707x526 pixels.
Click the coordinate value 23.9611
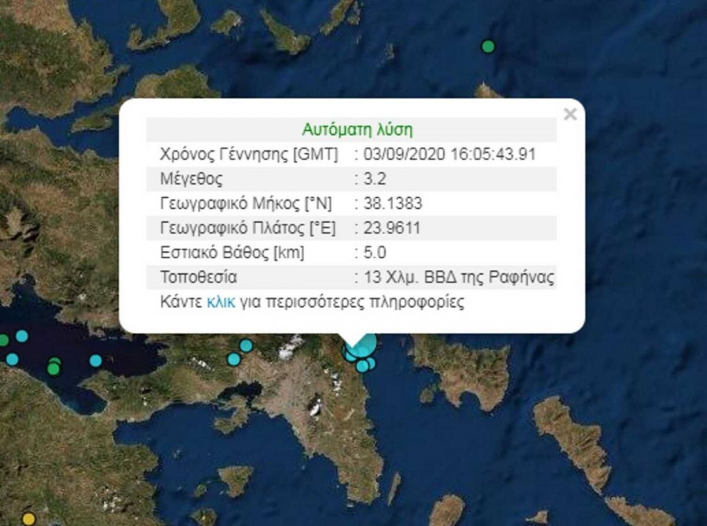(392, 228)
